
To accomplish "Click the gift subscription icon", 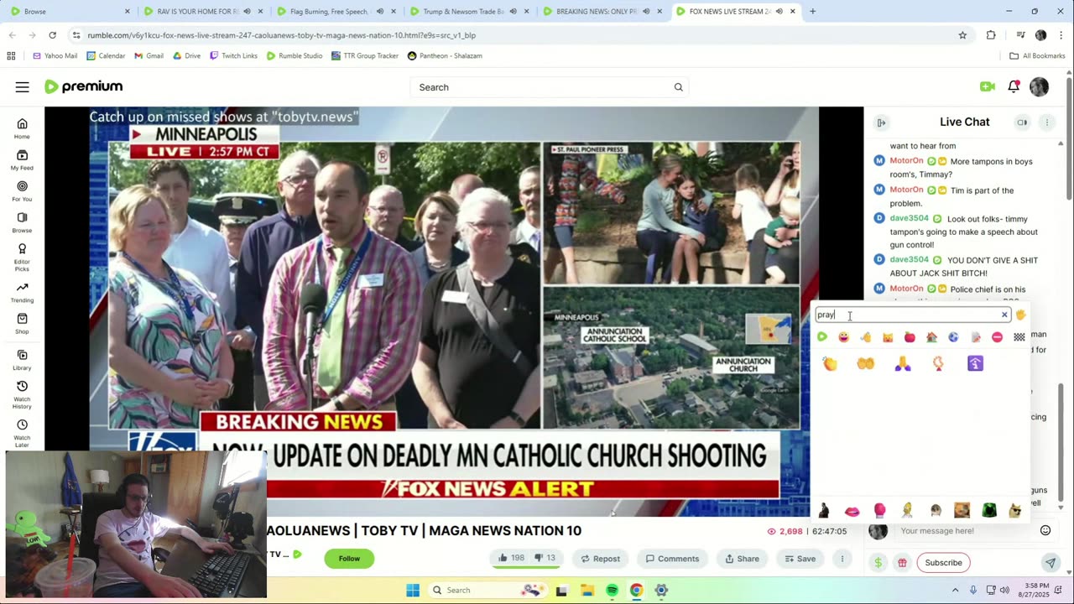I will coord(902,563).
